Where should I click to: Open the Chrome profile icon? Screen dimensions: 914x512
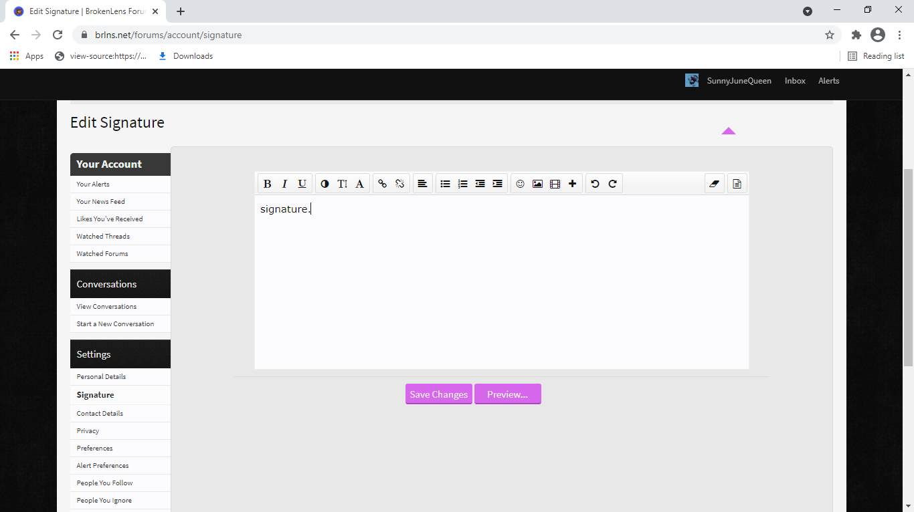pyautogui.click(x=878, y=35)
